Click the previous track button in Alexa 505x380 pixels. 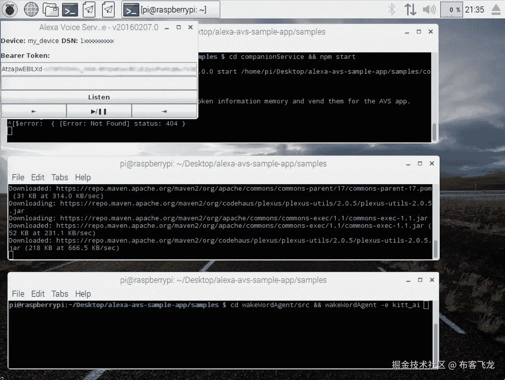click(x=34, y=111)
